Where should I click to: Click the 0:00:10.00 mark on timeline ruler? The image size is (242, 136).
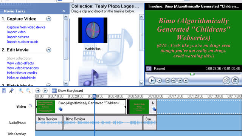coord(56,96)
